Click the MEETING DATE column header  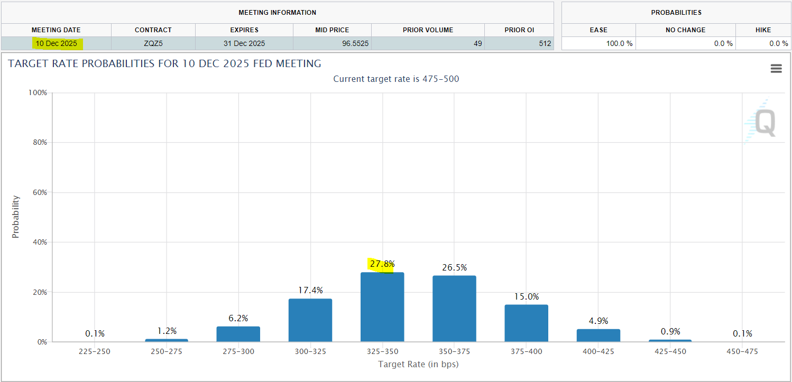[x=57, y=30]
